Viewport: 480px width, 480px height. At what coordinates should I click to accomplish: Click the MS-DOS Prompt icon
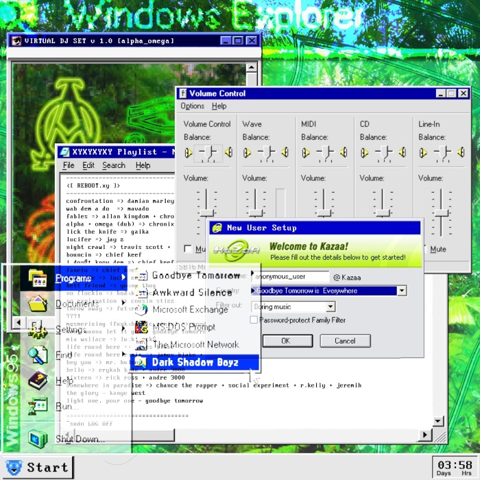(x=141, y=327)
